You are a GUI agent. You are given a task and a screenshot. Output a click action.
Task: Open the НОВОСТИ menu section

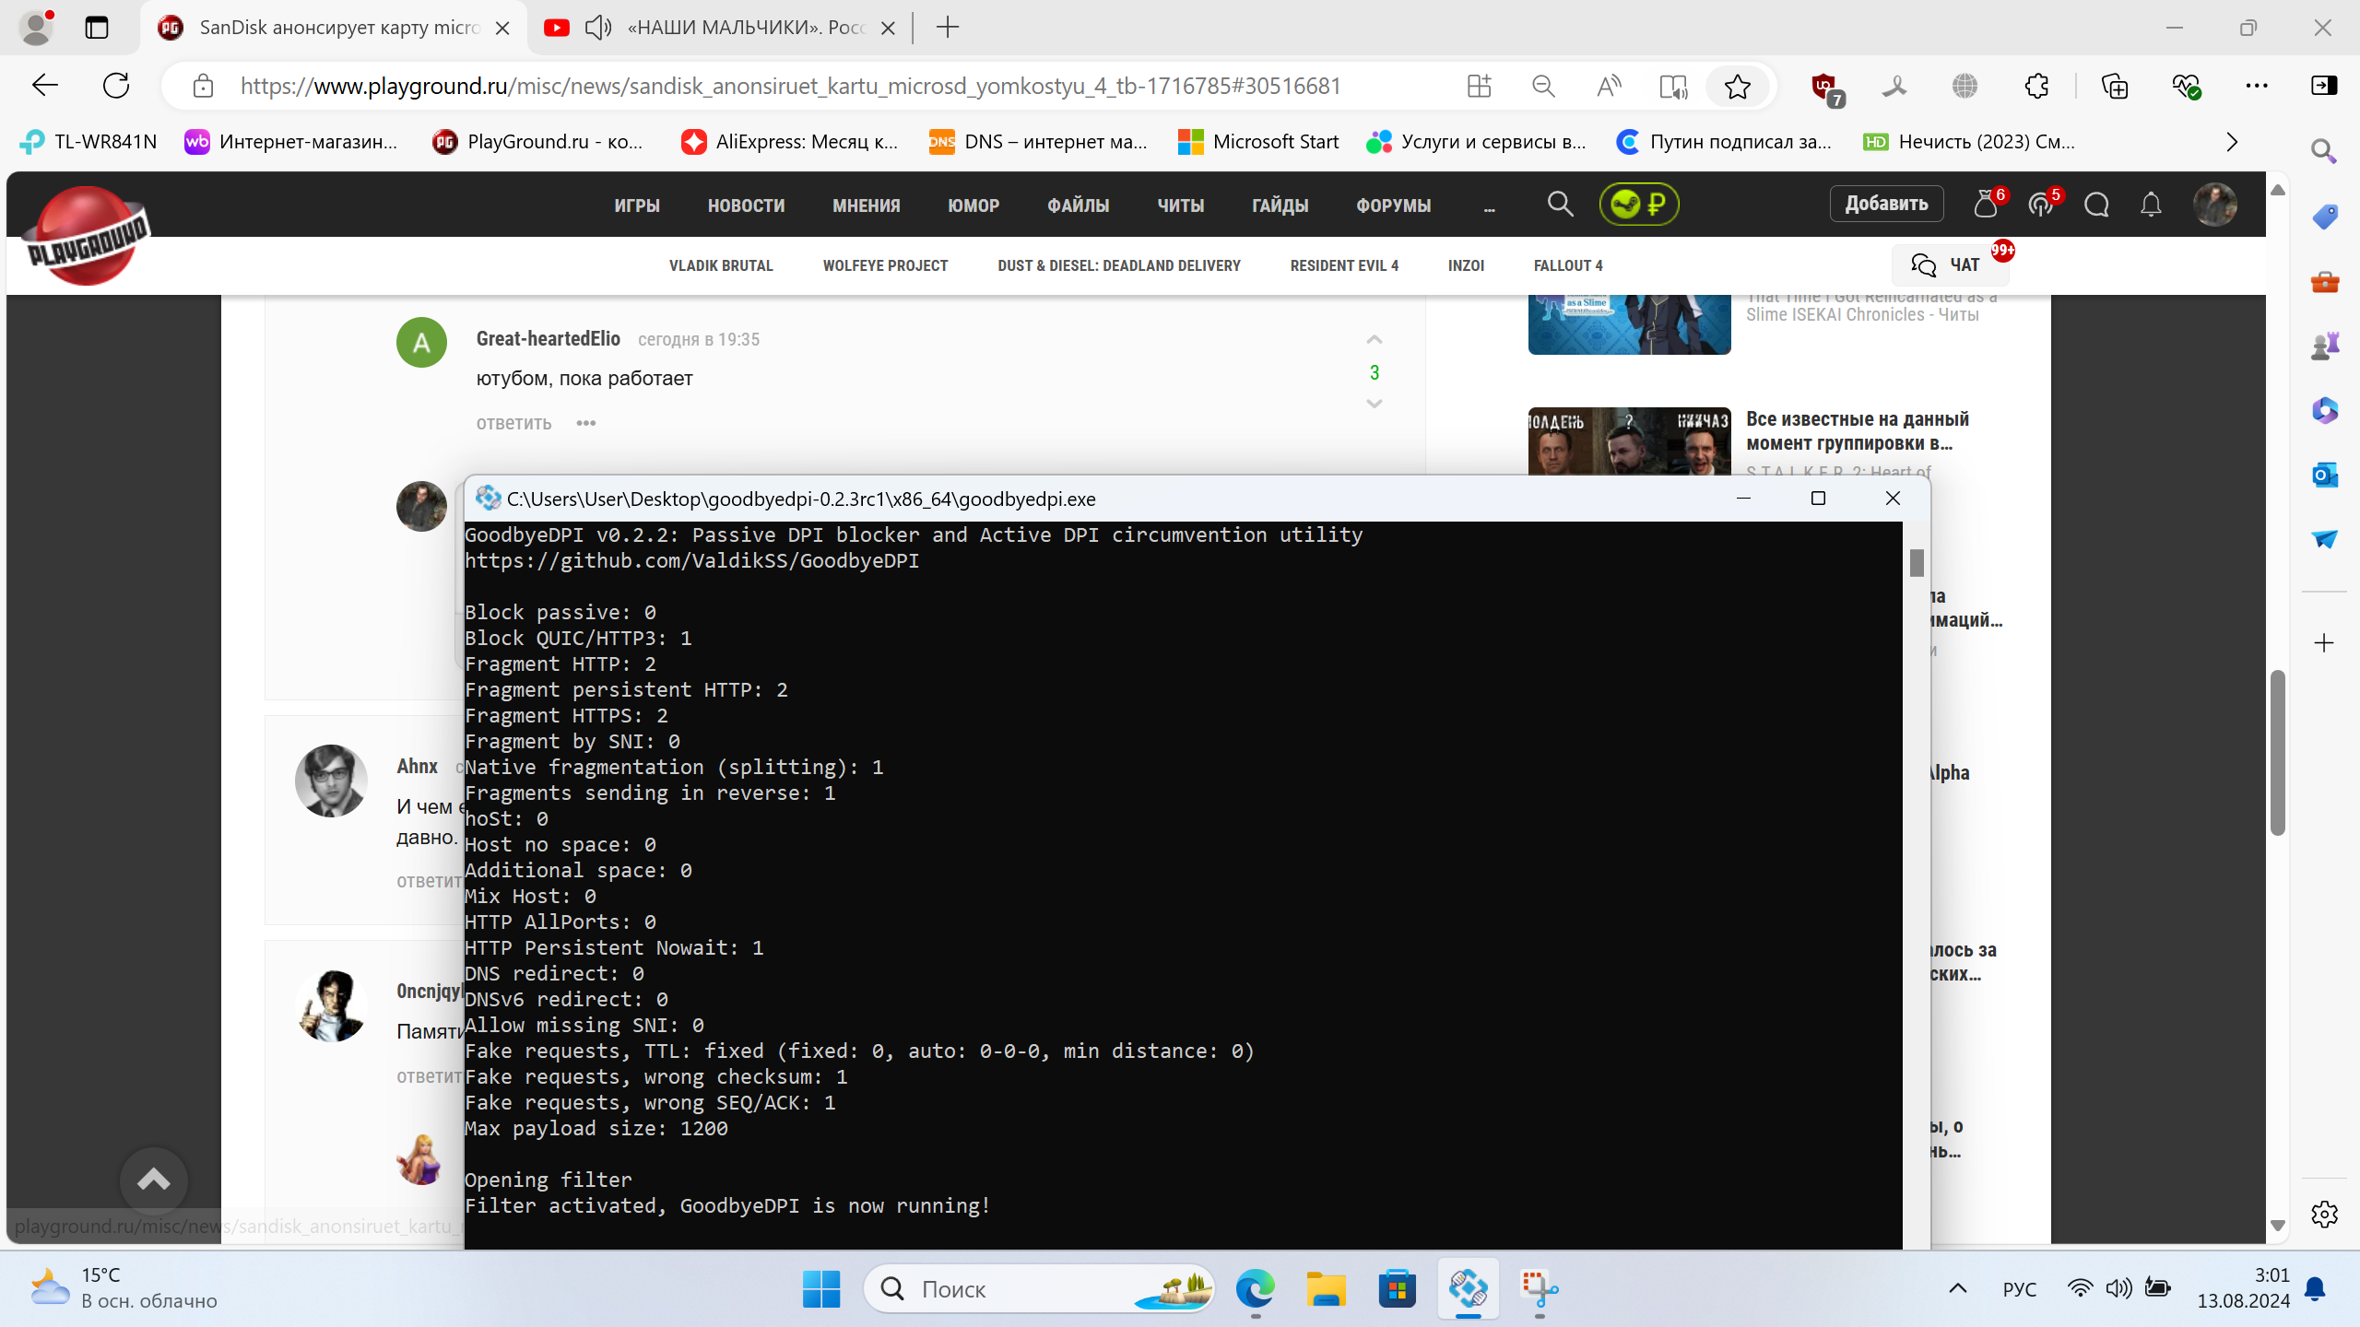point(746,206)
